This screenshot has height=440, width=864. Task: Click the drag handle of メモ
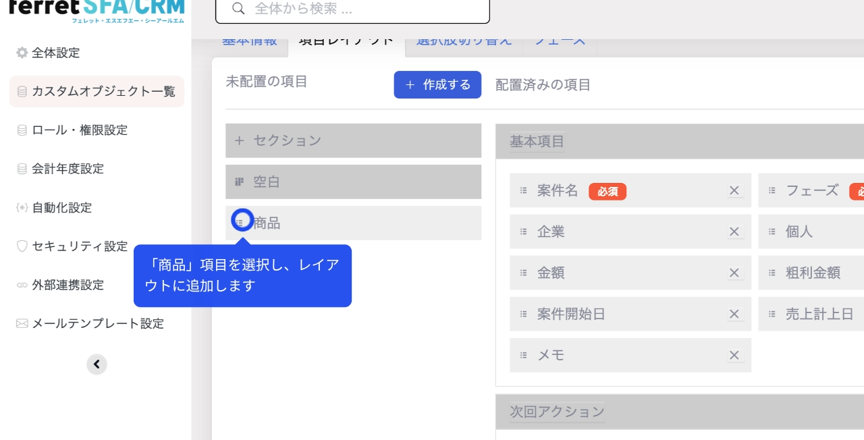point(523,356)
